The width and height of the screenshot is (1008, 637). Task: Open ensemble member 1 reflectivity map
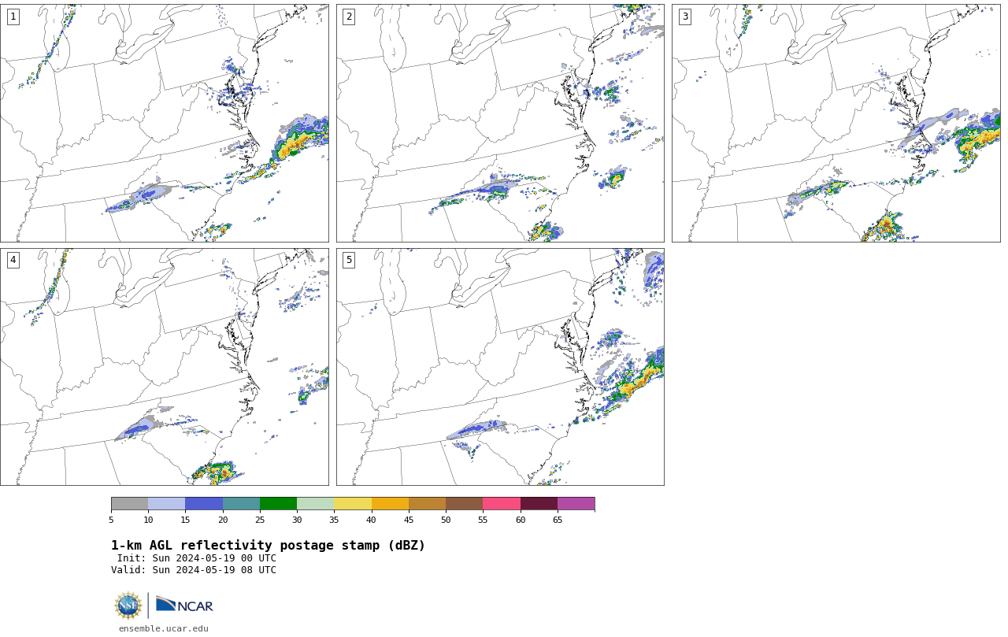point(165,123)
